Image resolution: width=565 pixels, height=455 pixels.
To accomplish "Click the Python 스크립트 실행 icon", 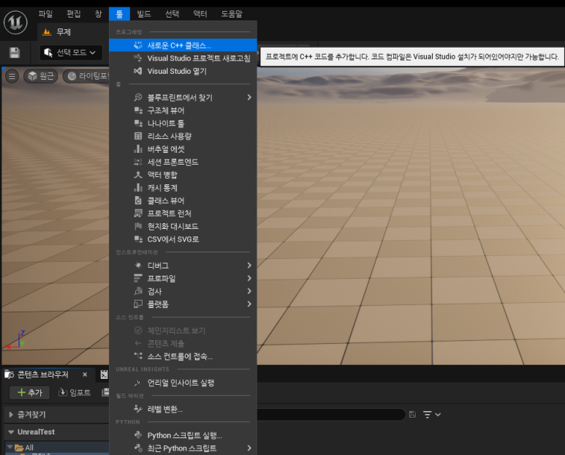I will (138, 435).
